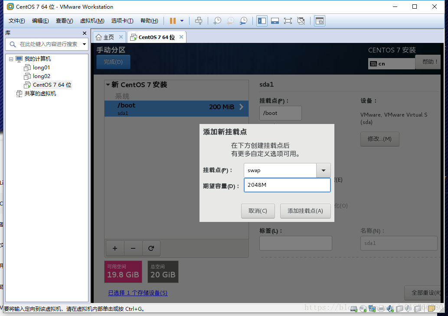Click the printer status bar icon
The image size is (448, 316).
(381, 309)
